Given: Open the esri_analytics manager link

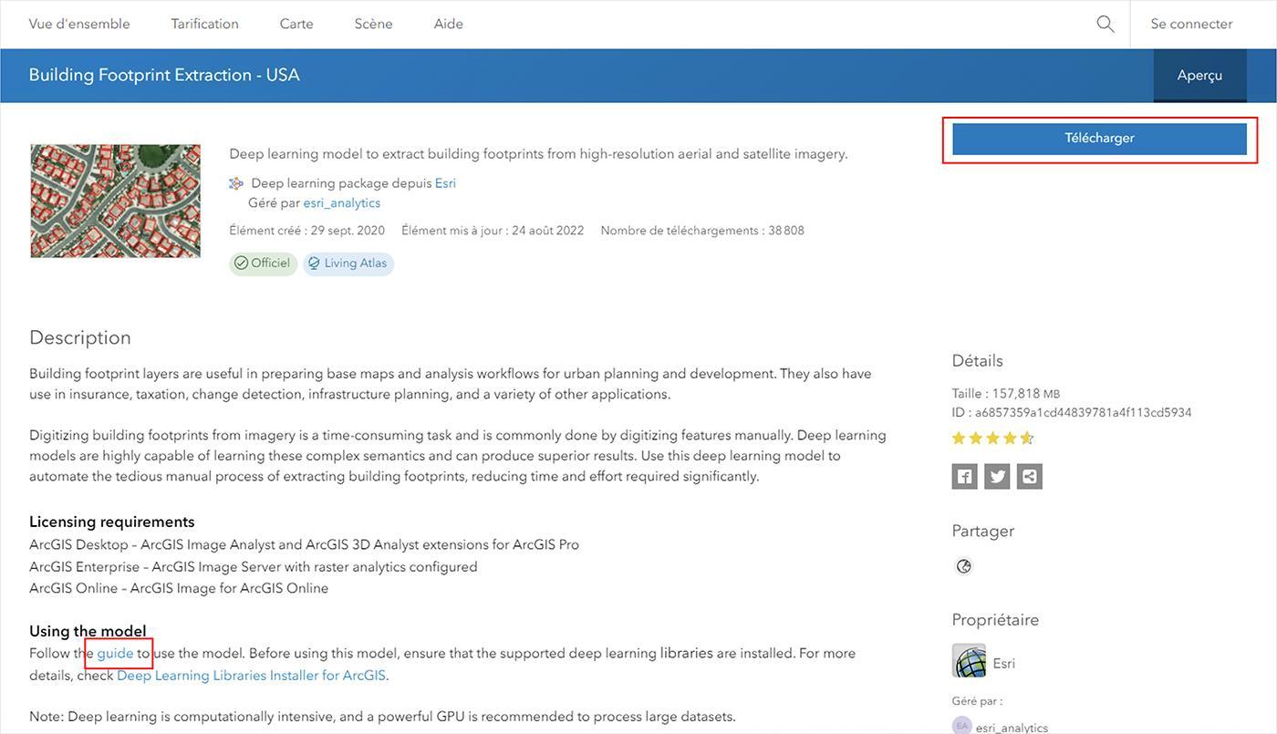Looking at the screenshot, I should click(x=342, y=203).
